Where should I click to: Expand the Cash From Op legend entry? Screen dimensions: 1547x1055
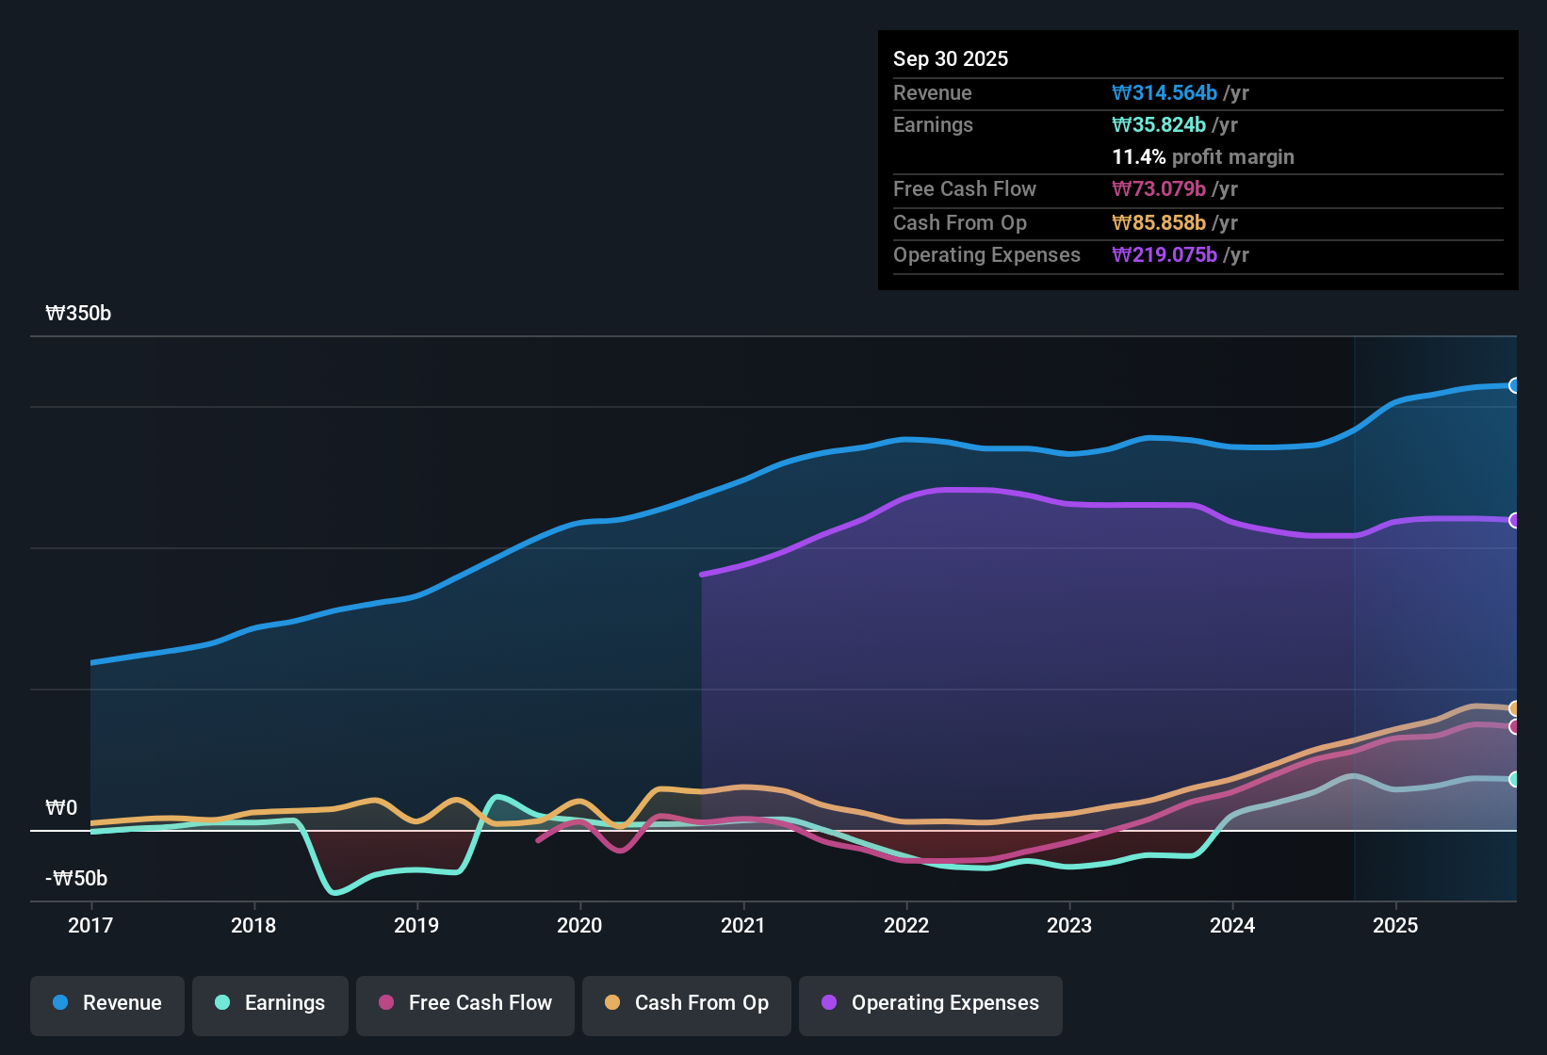coord(686,1003)
